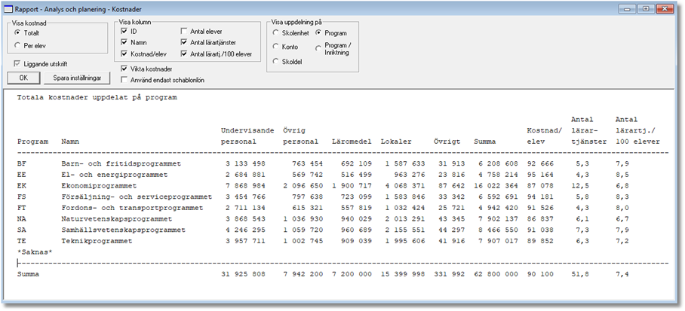Image resolution: width=685 pixels, height=311 pixels.
Task: Select the Skoldel breakdown radio button
Action: (x=276, y=61)
